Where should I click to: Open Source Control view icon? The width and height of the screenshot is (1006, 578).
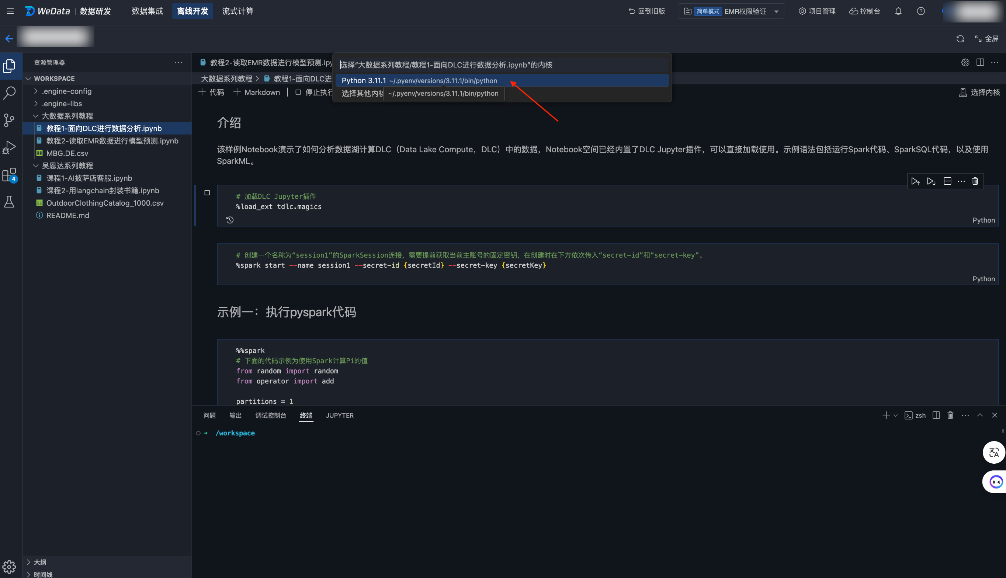[9, 120]
